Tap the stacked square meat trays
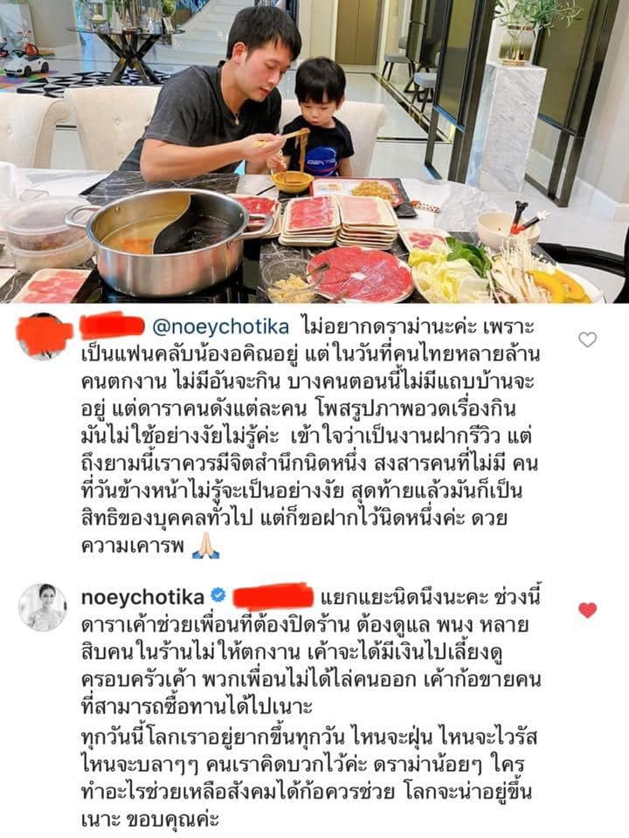The width and height of the screenshot is (629, 838). point(338,222)
